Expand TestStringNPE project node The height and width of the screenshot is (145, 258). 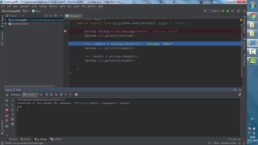(6, 20)
